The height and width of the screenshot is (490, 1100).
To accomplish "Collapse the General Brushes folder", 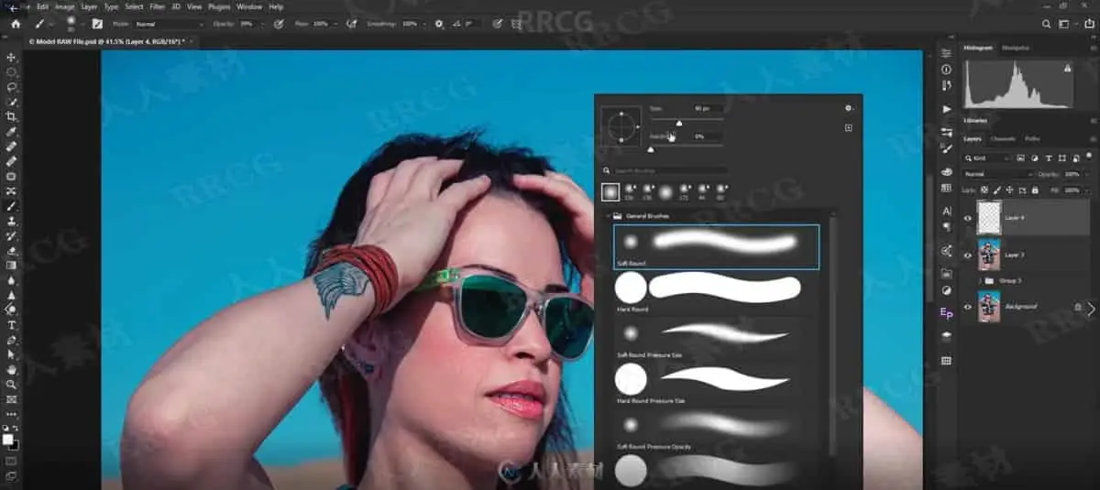I will 607,216.
